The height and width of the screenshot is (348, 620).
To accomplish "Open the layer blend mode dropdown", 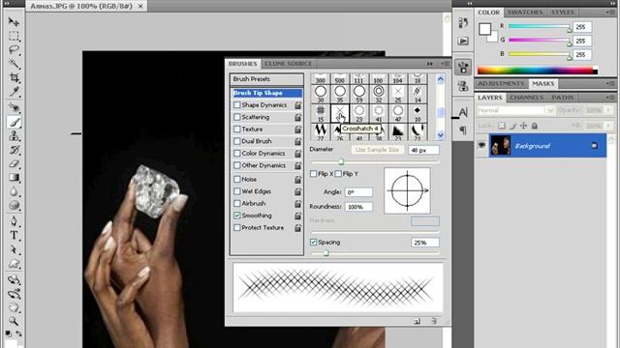I will 515,110.
